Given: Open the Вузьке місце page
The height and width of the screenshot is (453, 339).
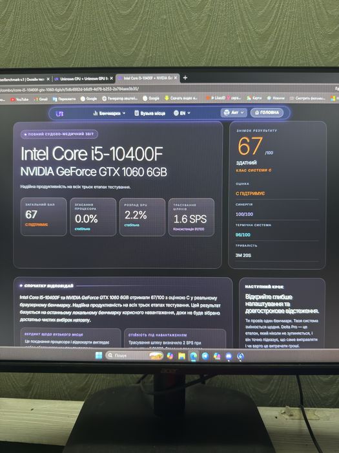Looking at the screenshot, I should (150, 113).
